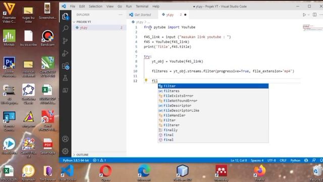Viewport: 323px width, 182px height.
Task: Open NetBeans IDE desktop shortcut
Action: tap(183, 173)
